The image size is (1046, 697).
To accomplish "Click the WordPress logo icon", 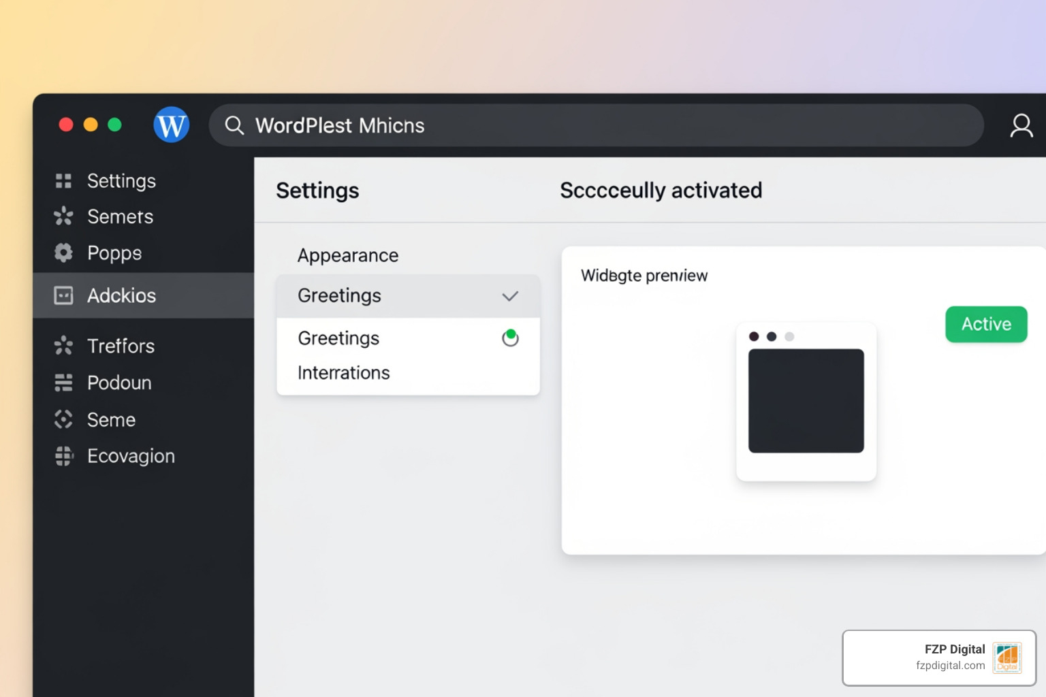I will click(x=171, y=125).
